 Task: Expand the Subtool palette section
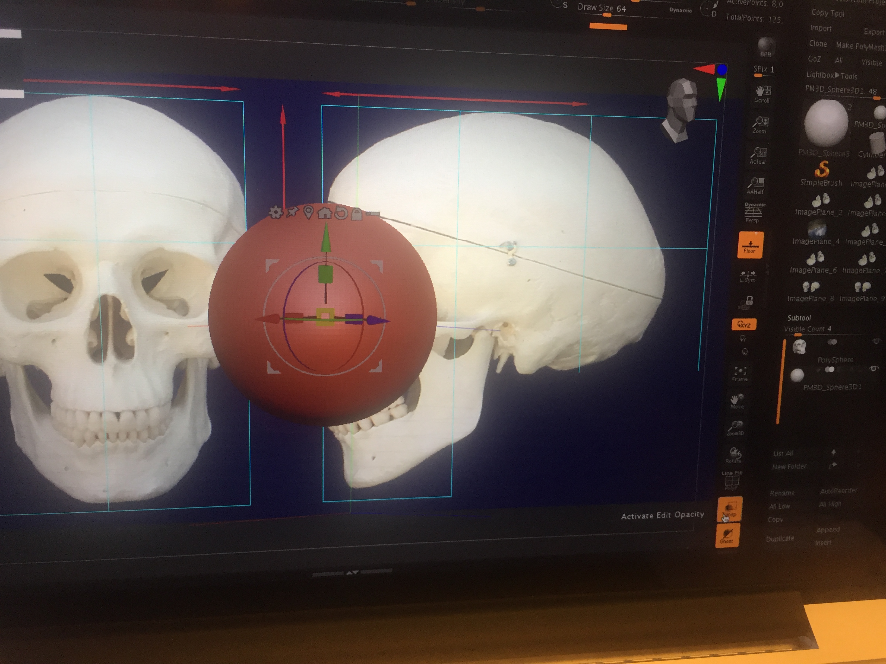(x=799, y=318)
